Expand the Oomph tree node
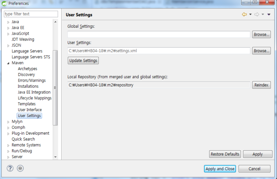The height and width of the screenshot is (179, 277). click(8, 128)
